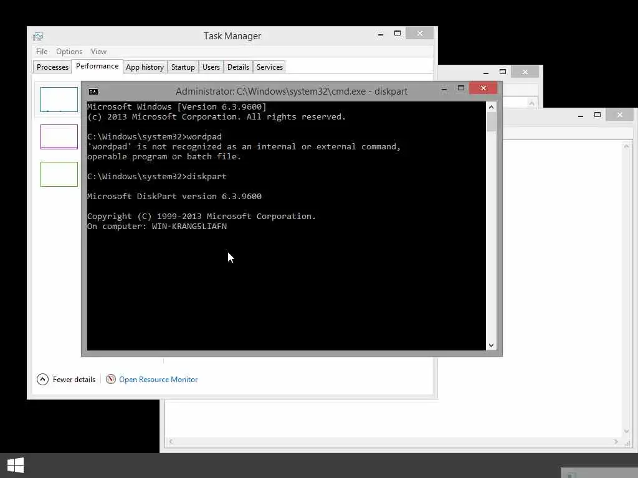This screenshot has width=638, height=478.
Task: Minimize the diskpart command prompt window
Action: (x=444, y=88)
